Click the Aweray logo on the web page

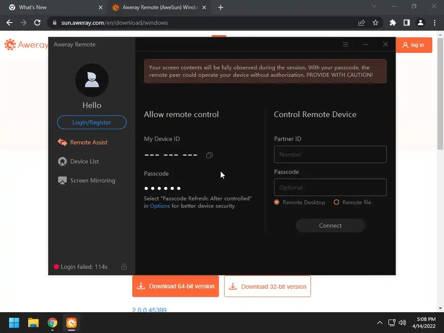(26, 45)
